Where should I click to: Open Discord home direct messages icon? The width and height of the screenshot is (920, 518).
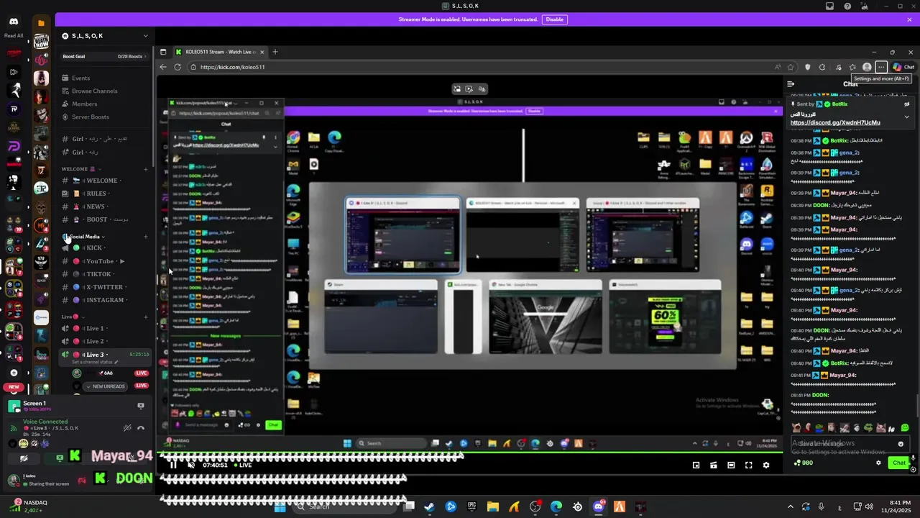[14, 22]
